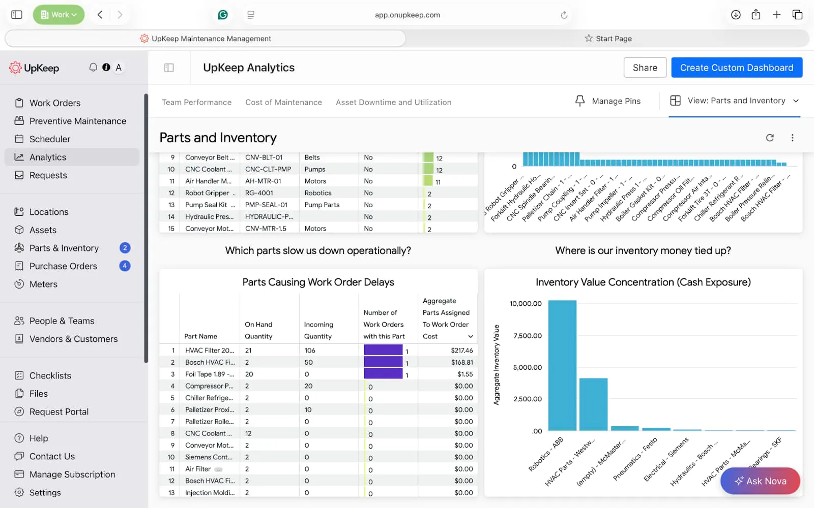The height and width of the screenshot is (508, 814).
Task: Launch the Ask Nova assistant
Action: pyautogui.click(x=760, y=481)
